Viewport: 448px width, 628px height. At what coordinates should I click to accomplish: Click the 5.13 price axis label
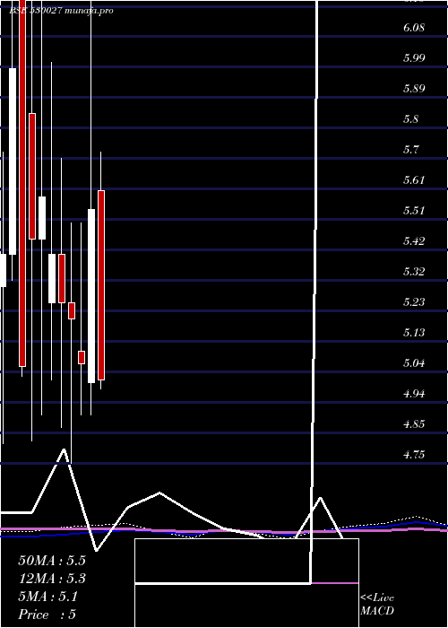click(413, 333)
